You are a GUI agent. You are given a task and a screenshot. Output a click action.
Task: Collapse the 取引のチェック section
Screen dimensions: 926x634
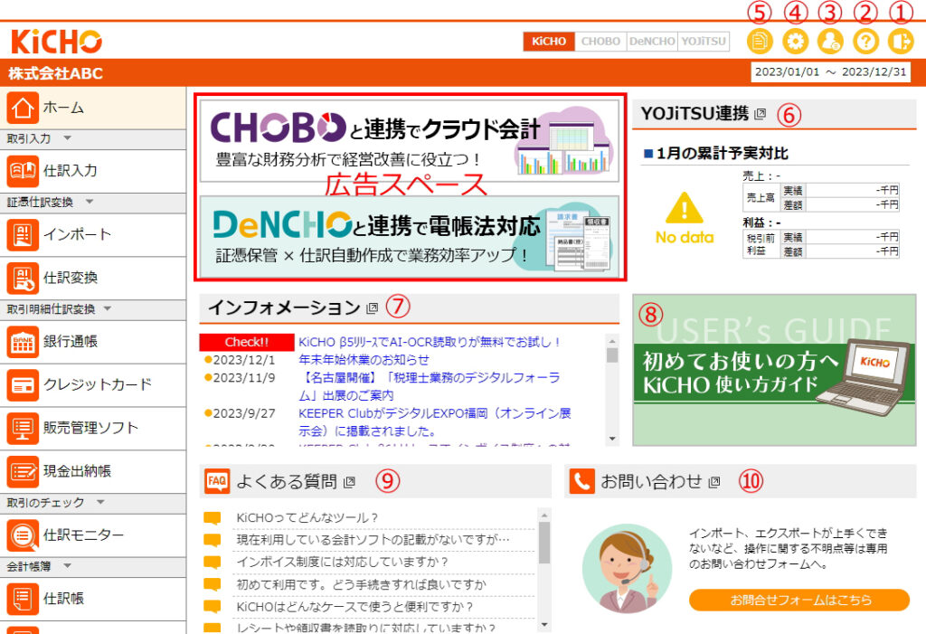[100, 502]
